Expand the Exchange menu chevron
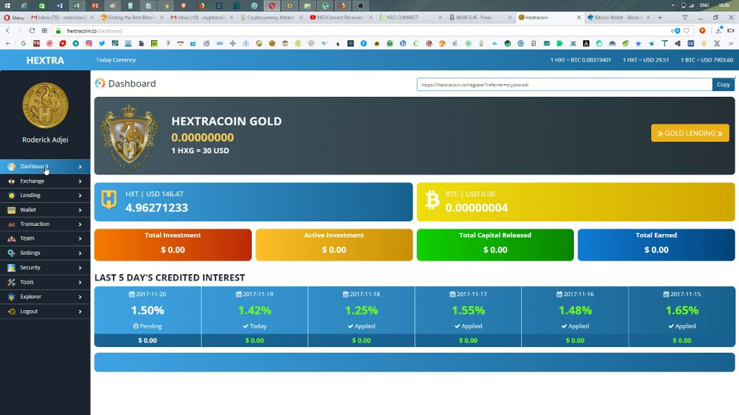Viewport: 739px width, 415px height. [80, 181]
